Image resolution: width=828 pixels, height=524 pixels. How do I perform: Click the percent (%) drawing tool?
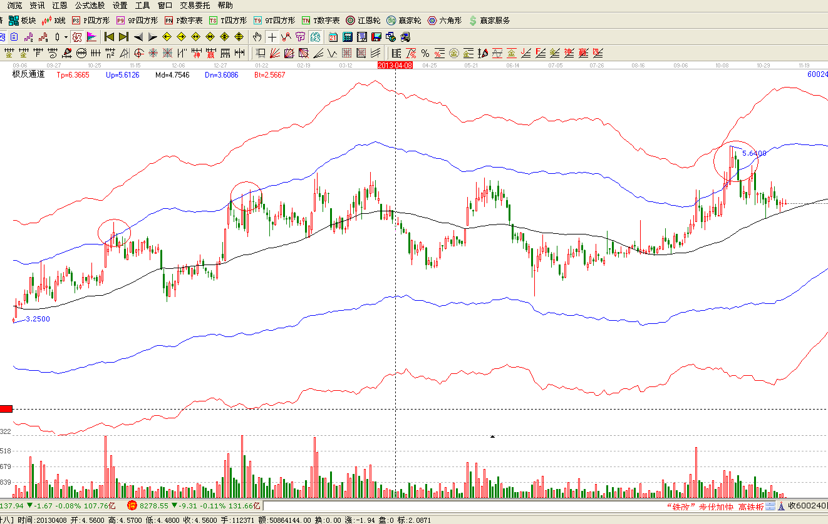425,53
